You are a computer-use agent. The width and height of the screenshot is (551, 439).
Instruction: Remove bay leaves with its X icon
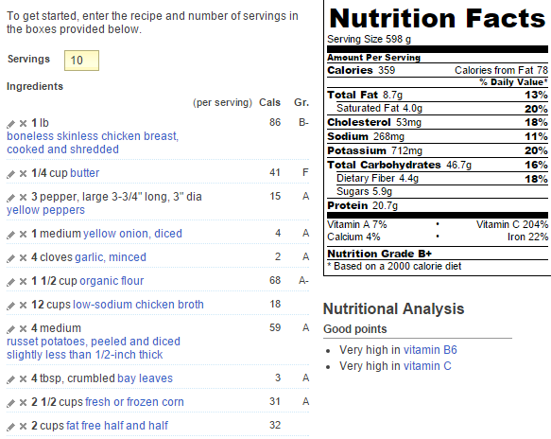(x=24, y=378)
